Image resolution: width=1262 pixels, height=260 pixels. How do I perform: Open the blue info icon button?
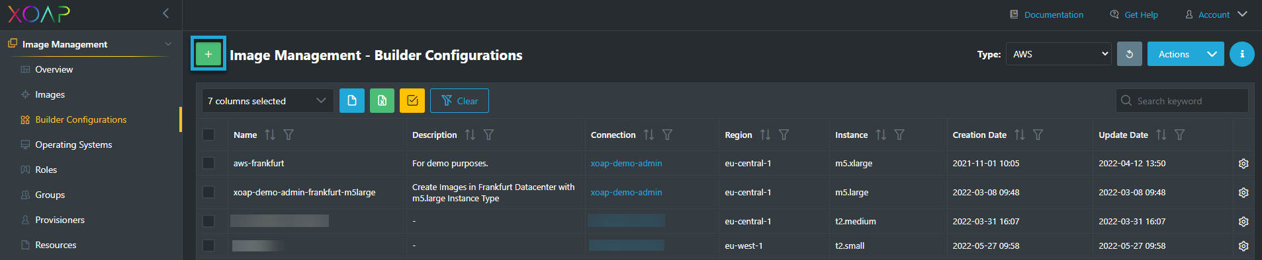1242,54
